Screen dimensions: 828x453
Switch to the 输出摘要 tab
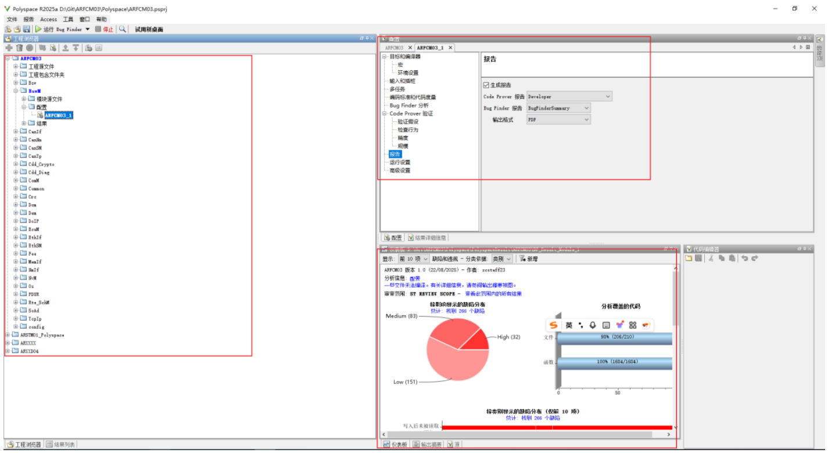pos(427,444)
